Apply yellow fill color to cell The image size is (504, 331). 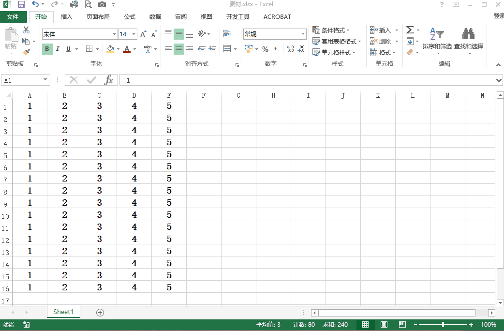pos(110,49)
